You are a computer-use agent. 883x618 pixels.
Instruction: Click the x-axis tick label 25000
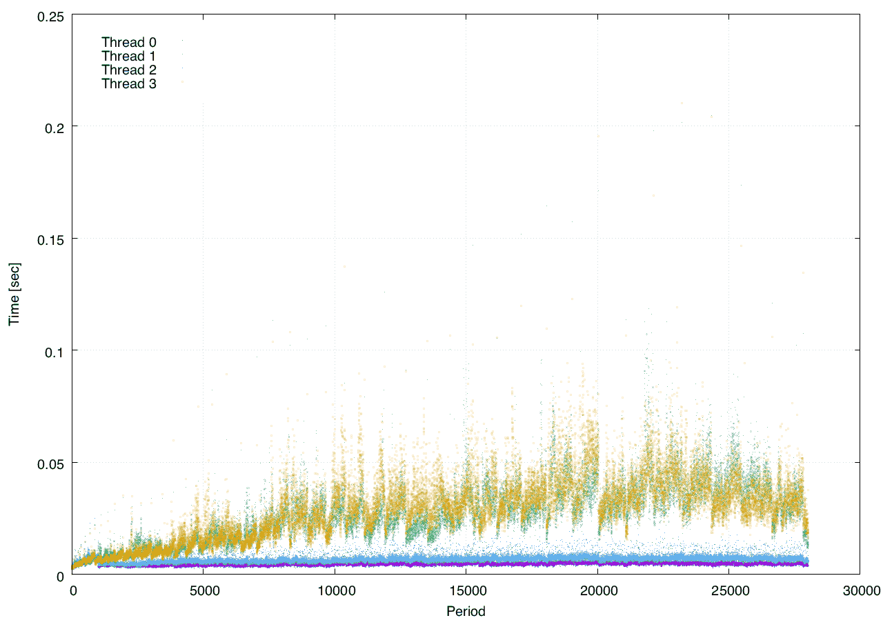point(729,590)
